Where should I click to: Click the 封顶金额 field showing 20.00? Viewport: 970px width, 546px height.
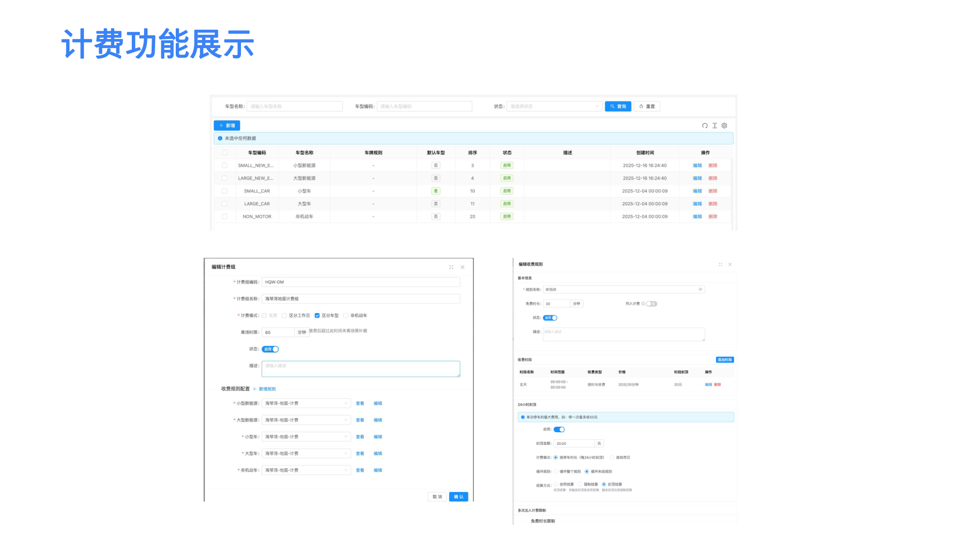click(574, 443)
